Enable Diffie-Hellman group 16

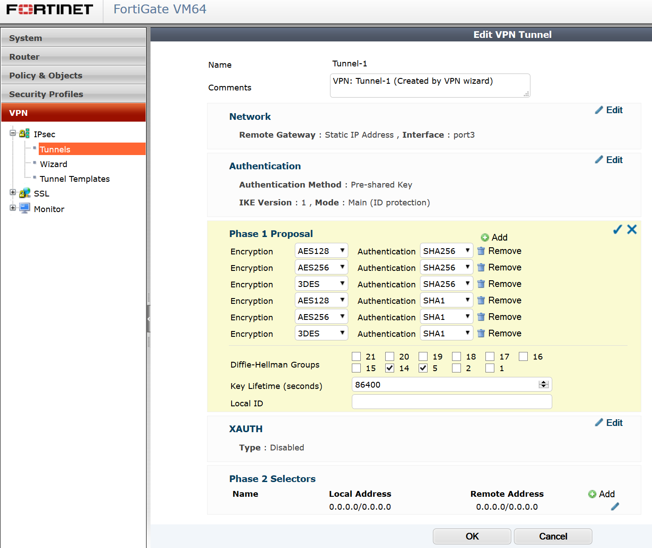[x=523, y=356]
